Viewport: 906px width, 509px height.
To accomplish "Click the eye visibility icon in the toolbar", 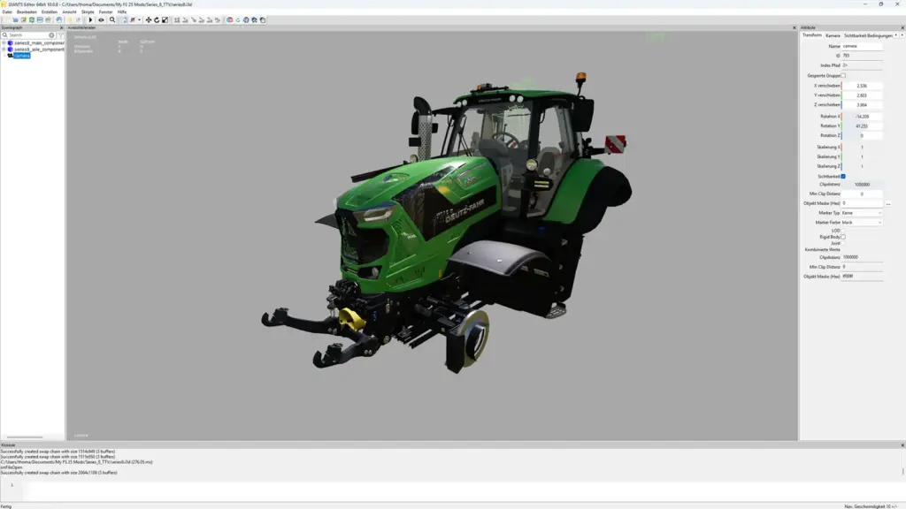I will 101,19.
